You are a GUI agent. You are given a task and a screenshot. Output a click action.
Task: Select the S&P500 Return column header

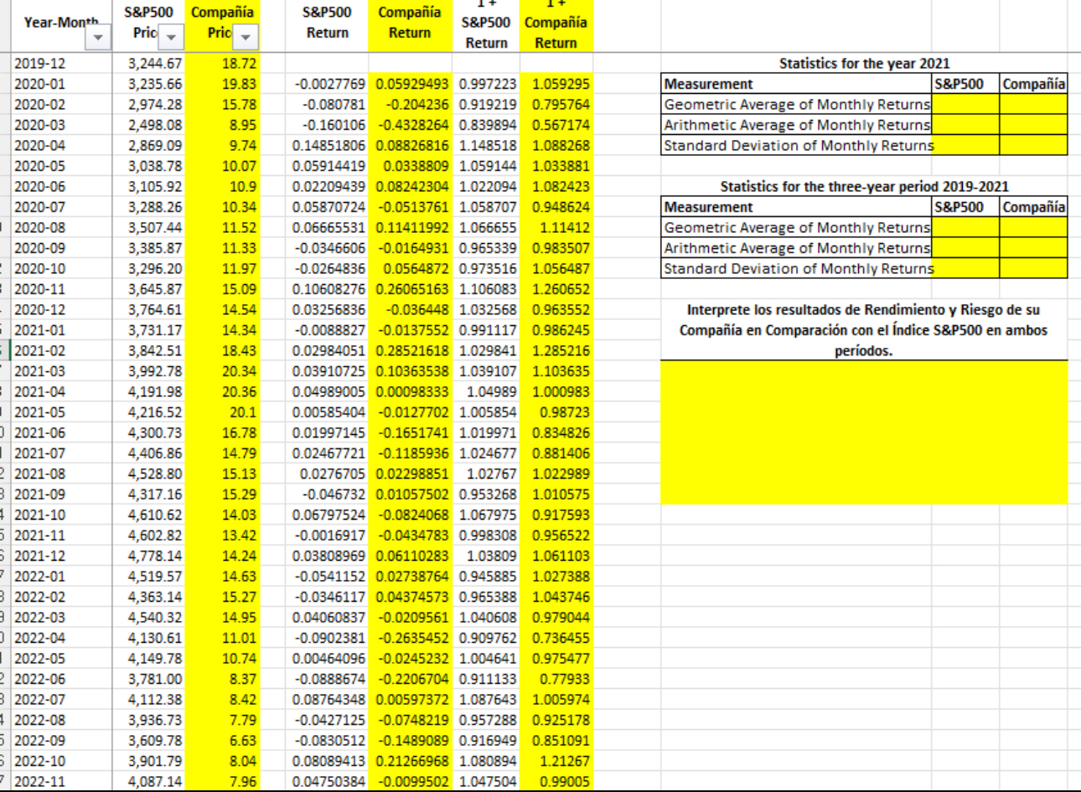tap(327, 23)
